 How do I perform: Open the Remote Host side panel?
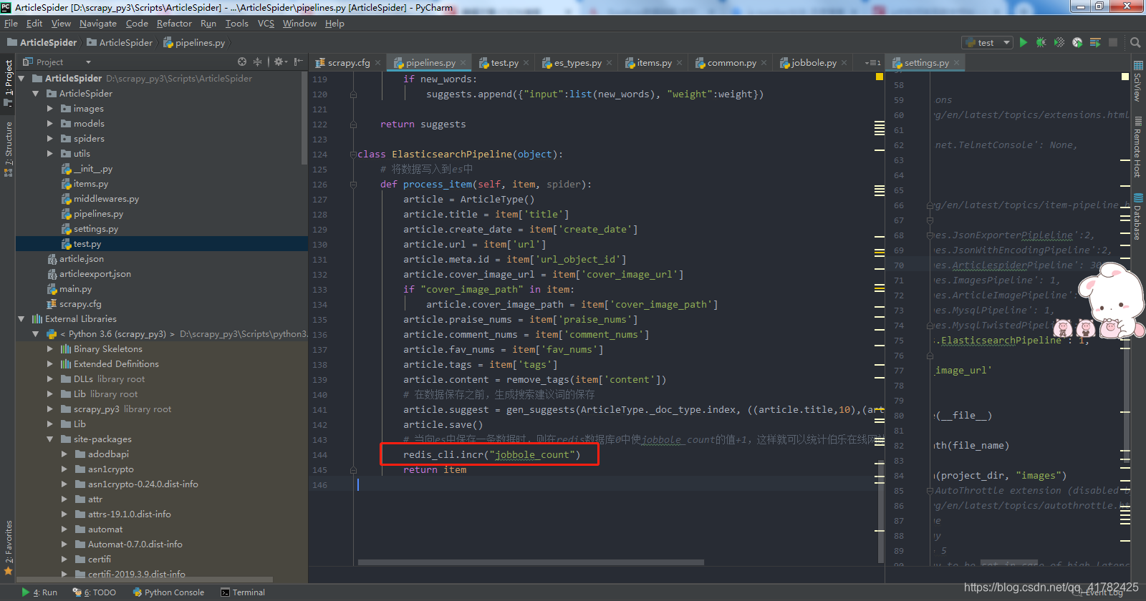click(x=1137, y=148)
